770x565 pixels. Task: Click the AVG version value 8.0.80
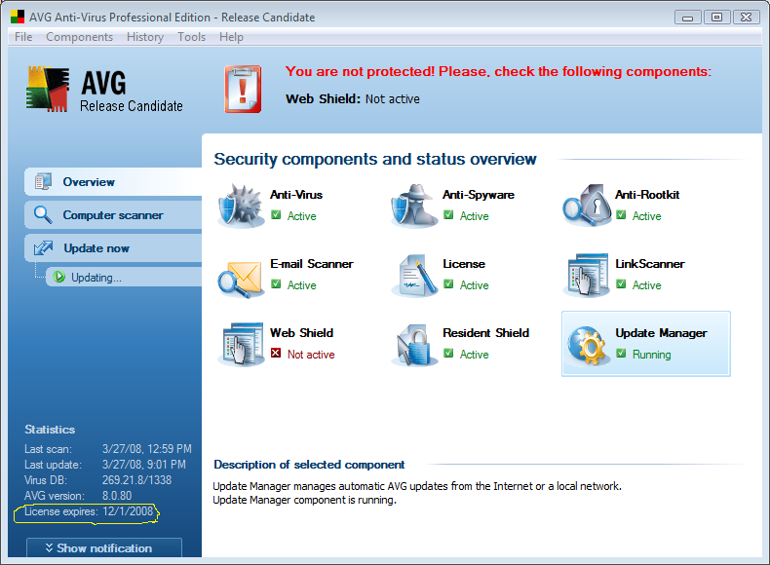pyautogui.click(x=117, y=496)
